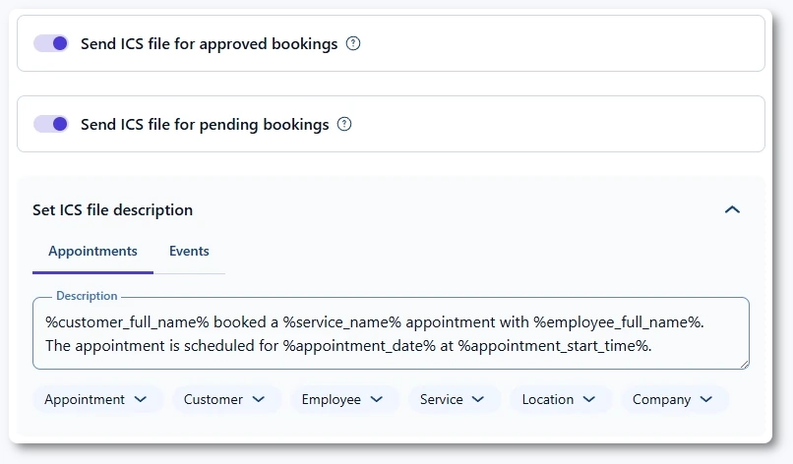Collapse the Set ICS file description section
This screenshot has height=464, width=793.
(731, 209)
